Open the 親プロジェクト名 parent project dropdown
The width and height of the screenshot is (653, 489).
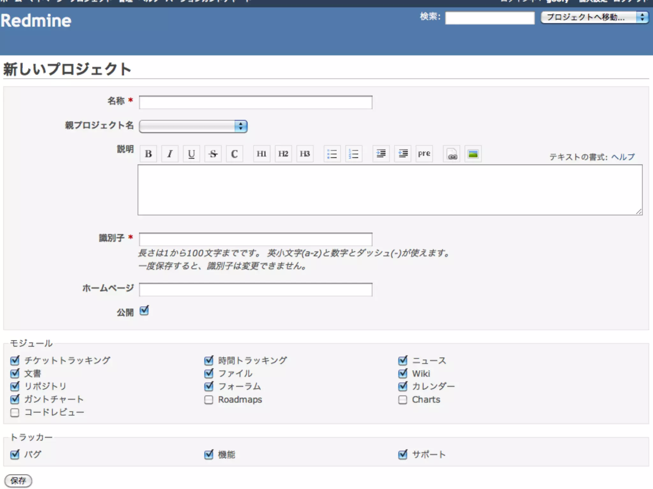(193, 126)
